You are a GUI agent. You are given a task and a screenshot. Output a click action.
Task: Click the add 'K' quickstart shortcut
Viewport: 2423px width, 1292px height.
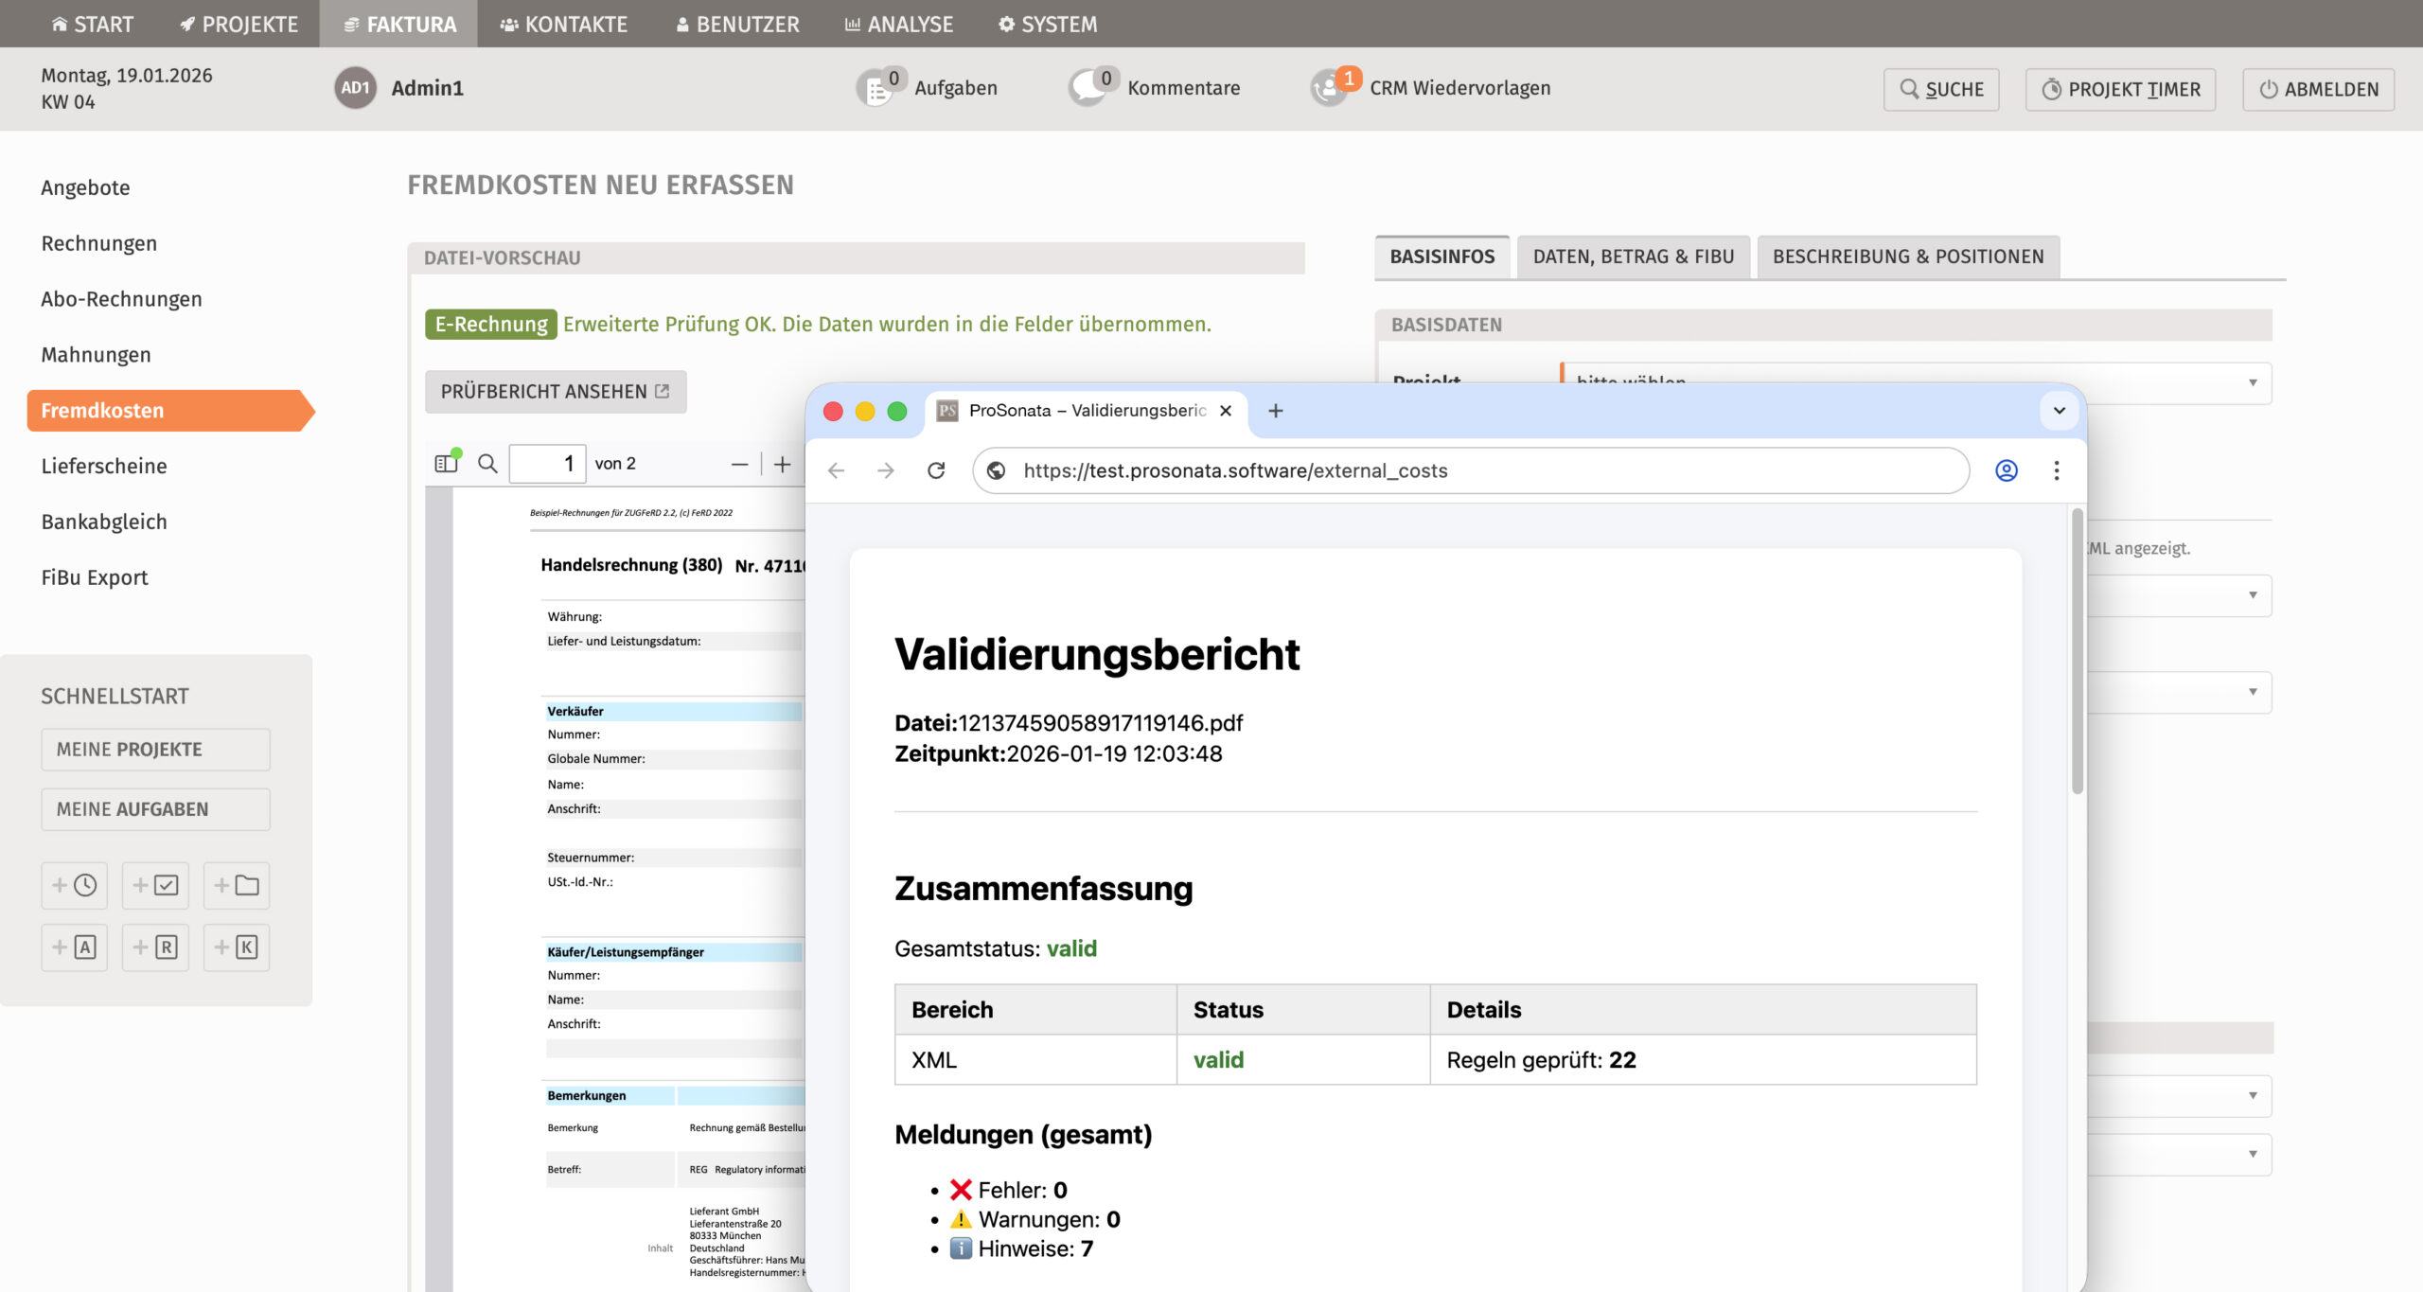pyautogui.click(x=237, y=947)
